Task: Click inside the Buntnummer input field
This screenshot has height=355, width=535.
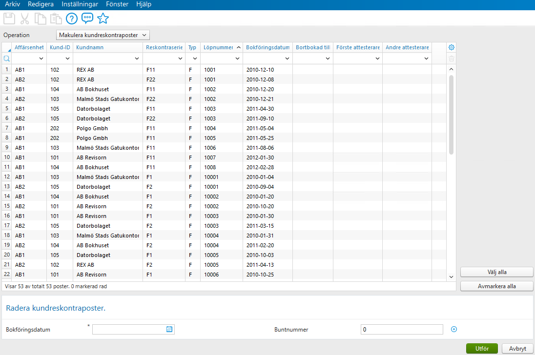Action: click(x=400, y=329)
